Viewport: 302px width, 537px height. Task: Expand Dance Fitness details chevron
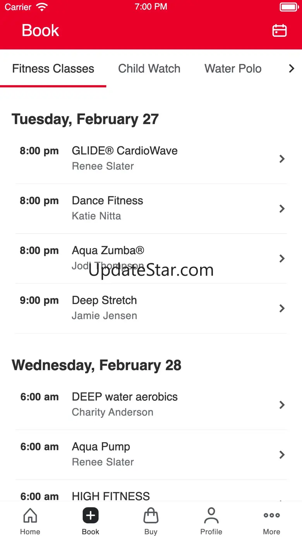[282, 209]
